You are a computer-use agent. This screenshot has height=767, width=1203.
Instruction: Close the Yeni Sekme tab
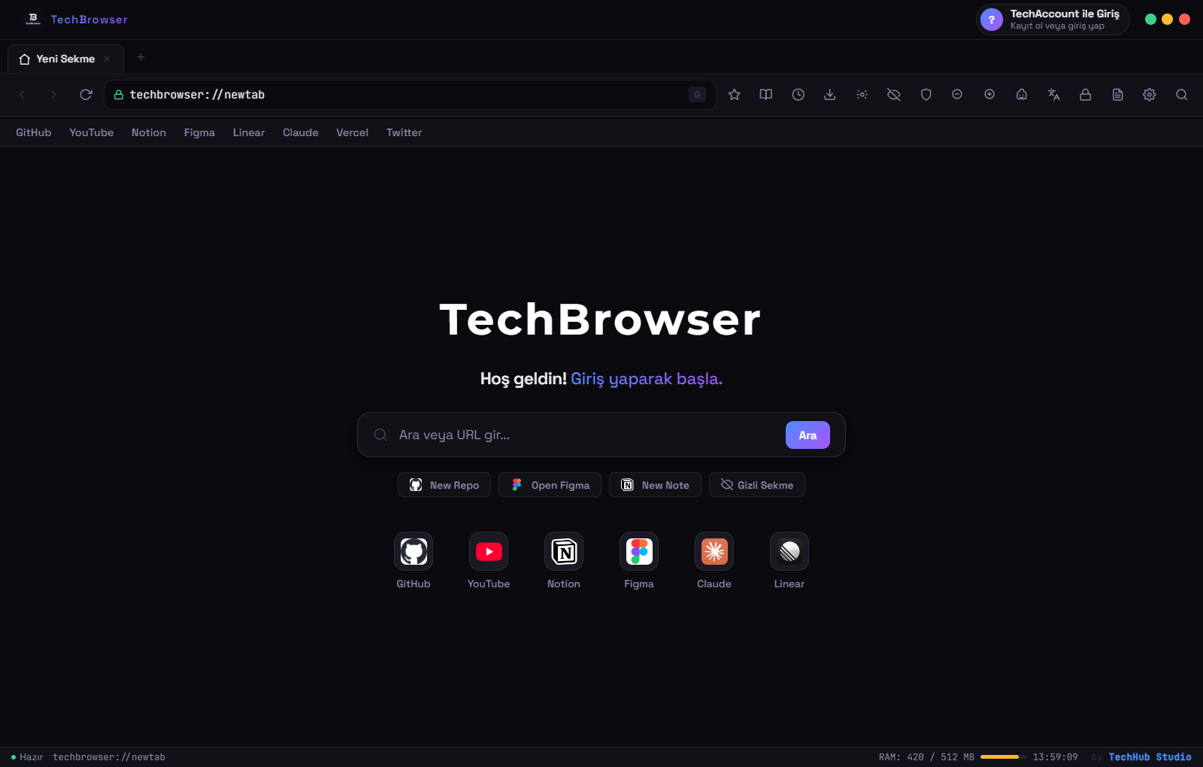[107, 59]
